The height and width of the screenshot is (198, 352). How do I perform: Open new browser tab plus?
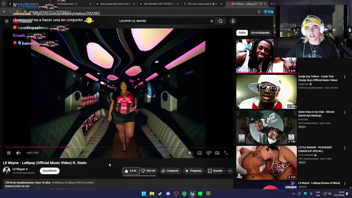(x=271, y=4)
